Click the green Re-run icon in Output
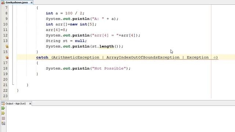 pos(3,108)
